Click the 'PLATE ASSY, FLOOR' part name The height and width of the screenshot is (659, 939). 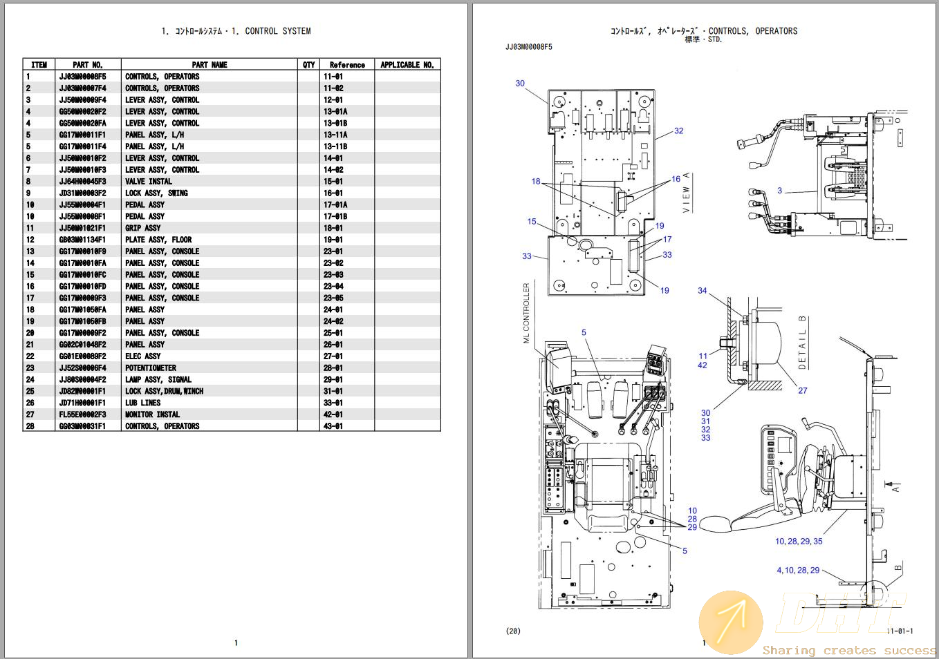coord(158,240)
